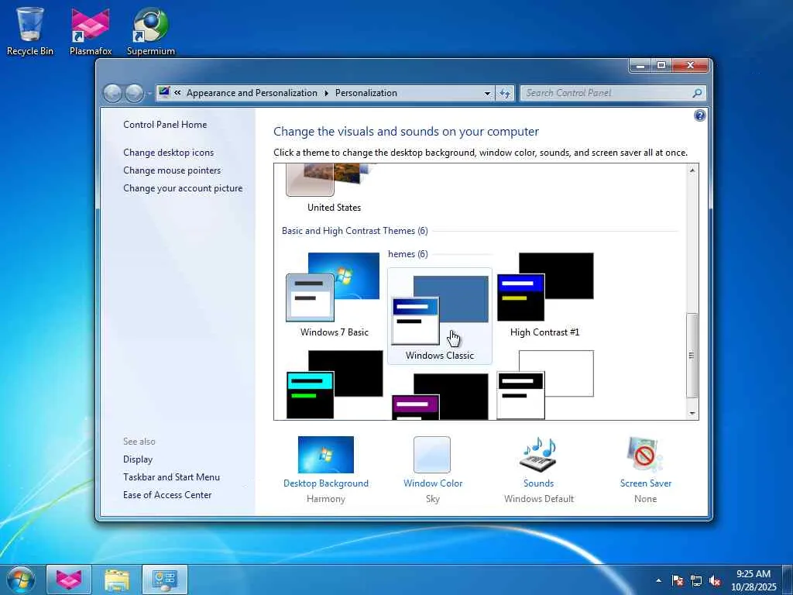Click the Personalization breadcrumb

coord(366,93)
